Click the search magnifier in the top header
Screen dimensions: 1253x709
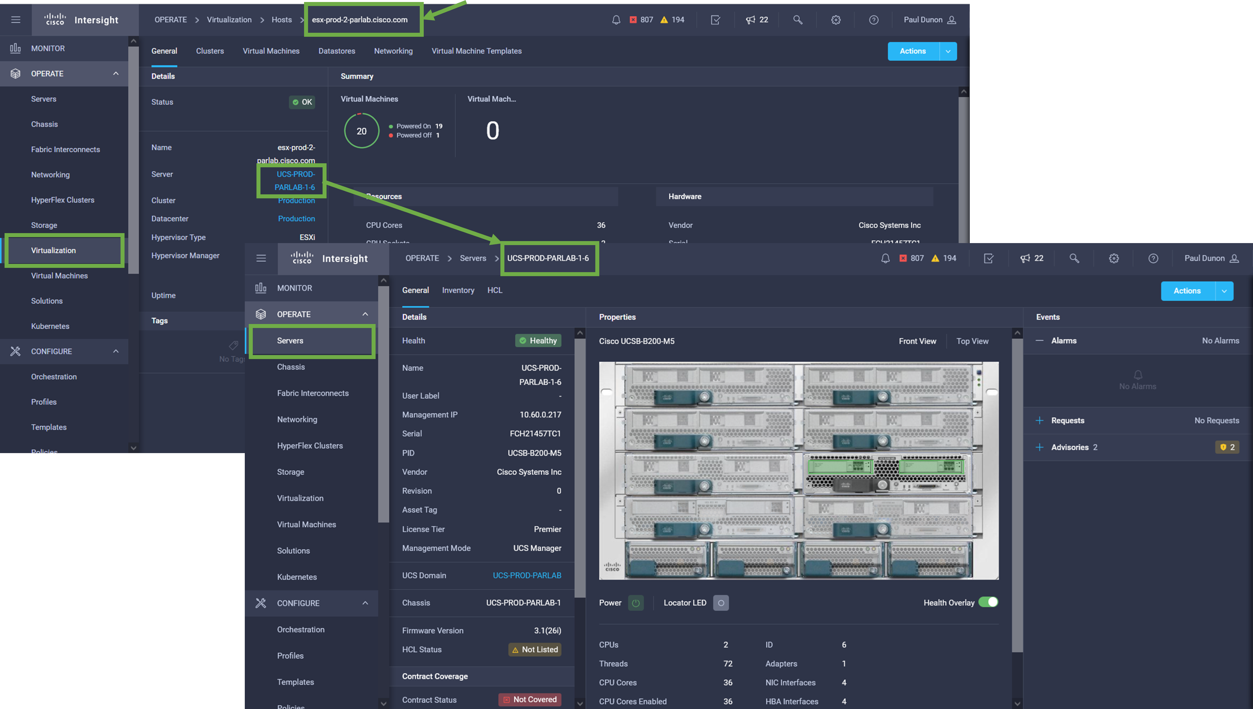pyautogui.click(x=797, y=20)
